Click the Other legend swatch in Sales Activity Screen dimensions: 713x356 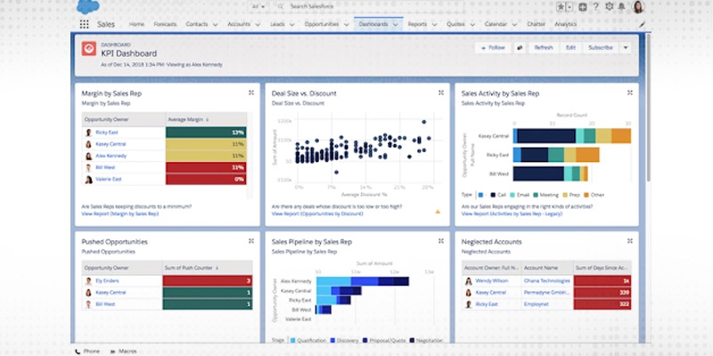(586, 195)
